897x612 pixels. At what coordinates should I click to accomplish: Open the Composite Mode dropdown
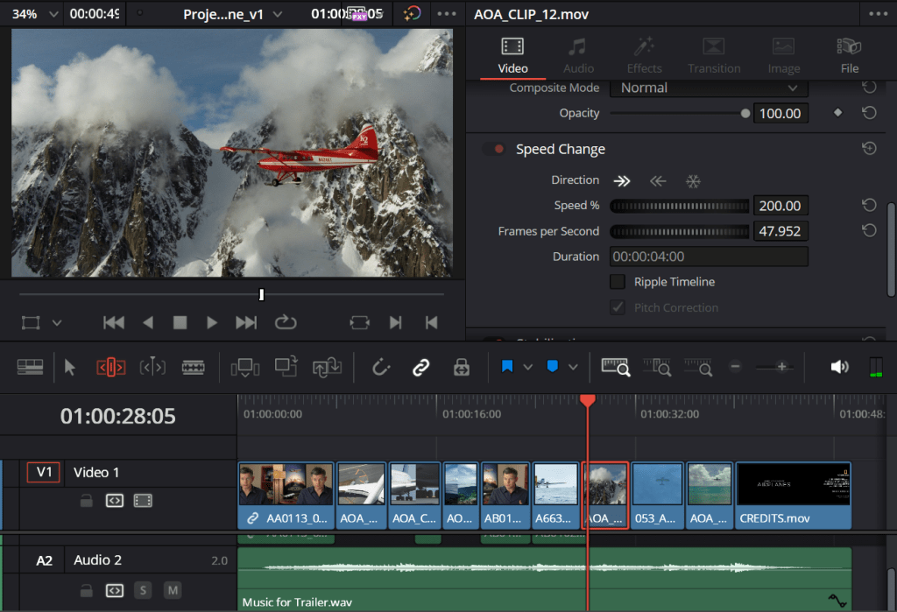pyautogui.click(x=709, y=88)
